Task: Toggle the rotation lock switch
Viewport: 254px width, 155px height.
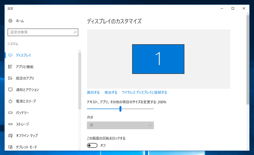Action: point(92,145)
